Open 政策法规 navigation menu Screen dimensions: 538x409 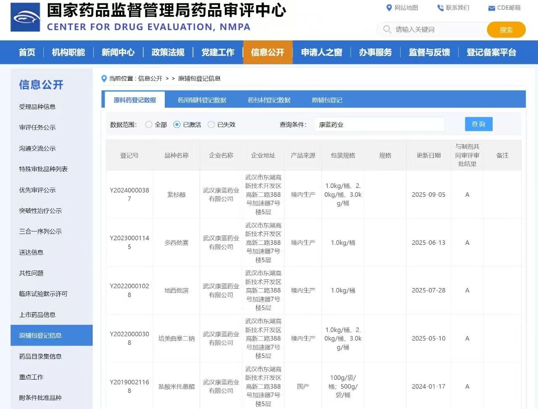coord(168,53)
